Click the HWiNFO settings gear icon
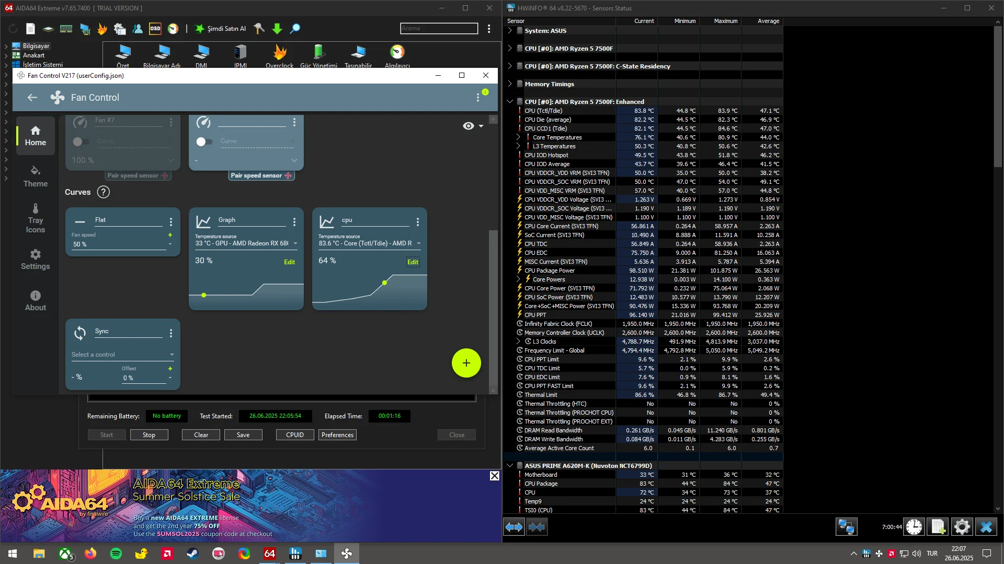1004x564 pixels. point(962,527)
